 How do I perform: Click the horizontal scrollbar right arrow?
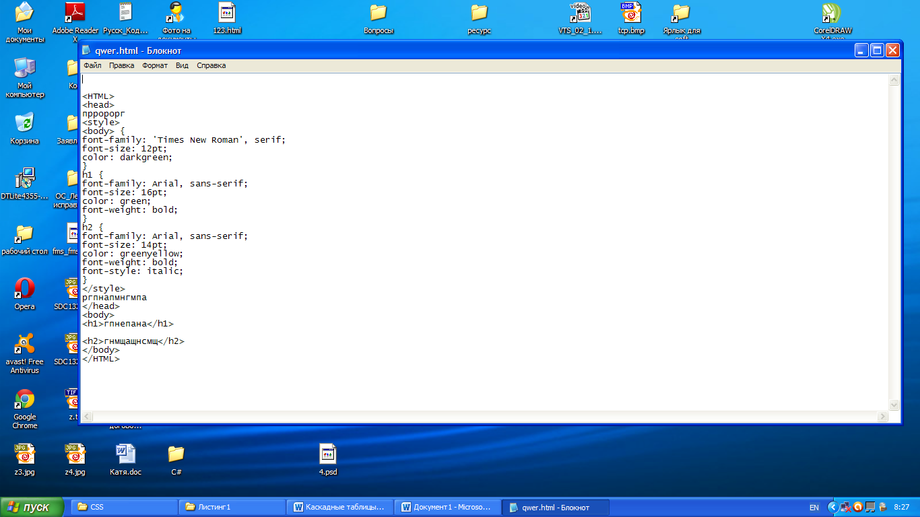[883, 417]
